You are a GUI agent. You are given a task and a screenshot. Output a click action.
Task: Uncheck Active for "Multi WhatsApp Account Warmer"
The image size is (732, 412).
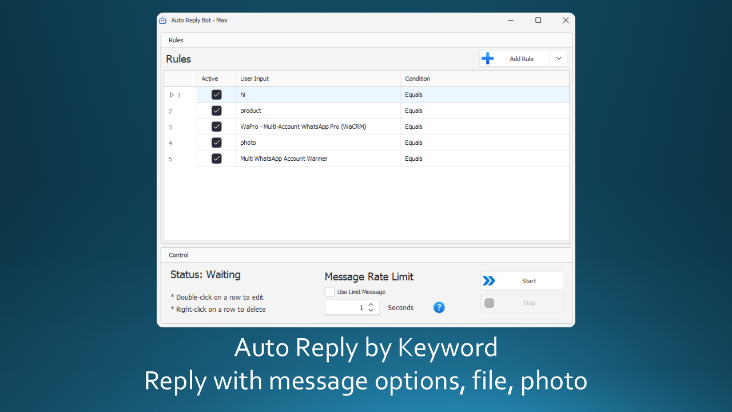tap(216, 159)
